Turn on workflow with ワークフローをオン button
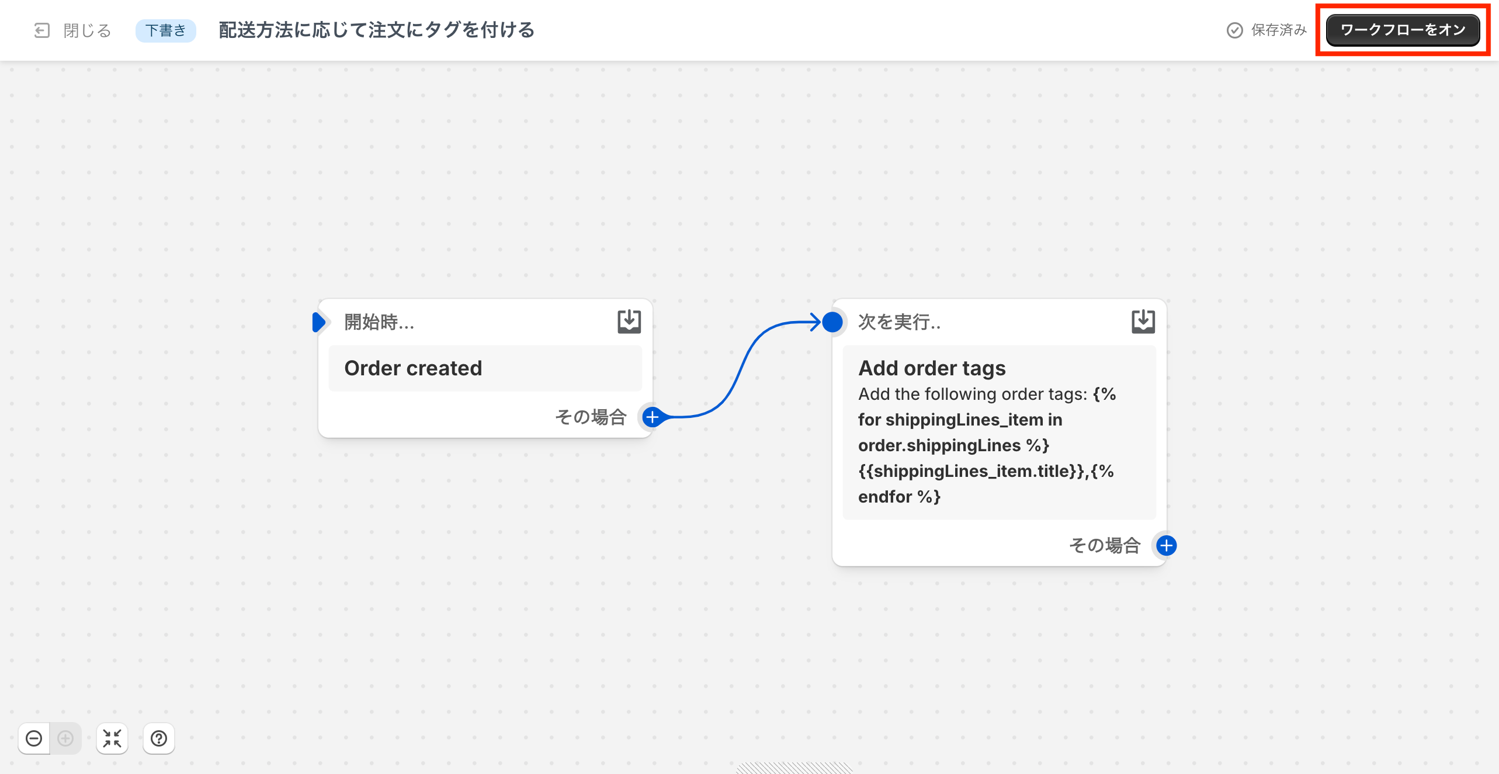Viewport: 1499px width, 774px height. click(1403, 30)
